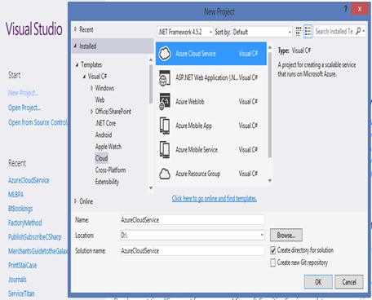Collapse the Visual C# tree node
This screenshot has height=300, width=372.
pos(84,77)
